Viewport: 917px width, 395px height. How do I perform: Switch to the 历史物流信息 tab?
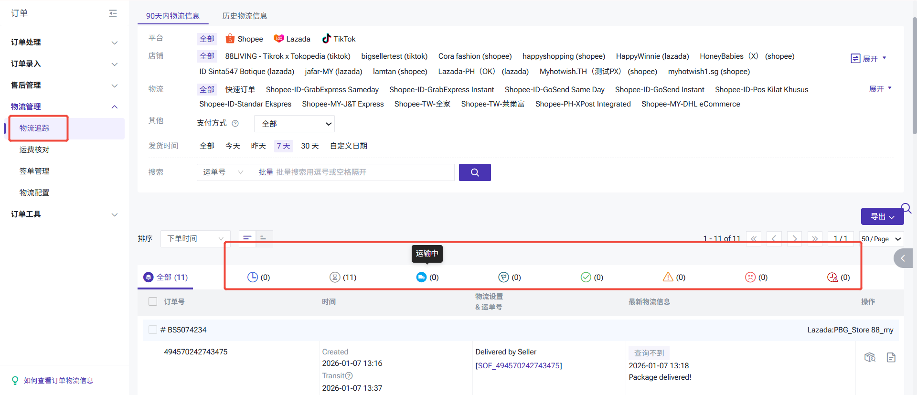tap(245, 16)
